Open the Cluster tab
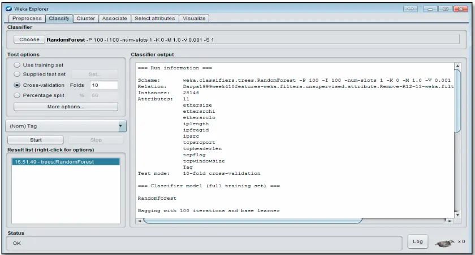475x255 pixels. 86,19
